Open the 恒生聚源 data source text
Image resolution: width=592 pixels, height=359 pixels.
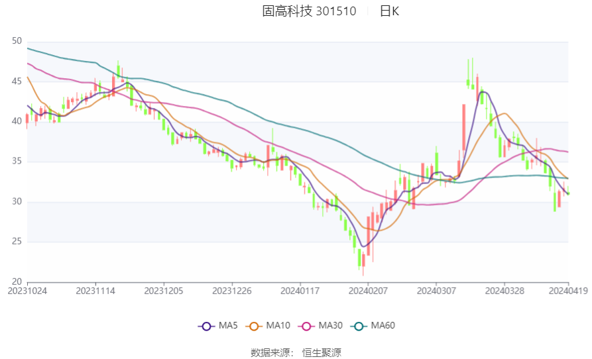pyautogui.click(x=322, y=352)
